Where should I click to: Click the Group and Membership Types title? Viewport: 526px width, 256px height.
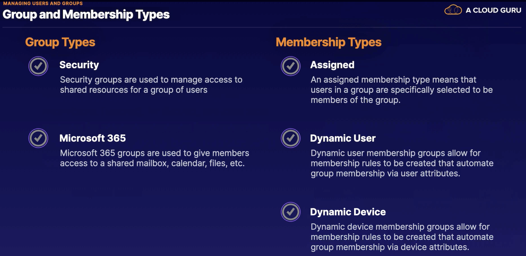86,14
